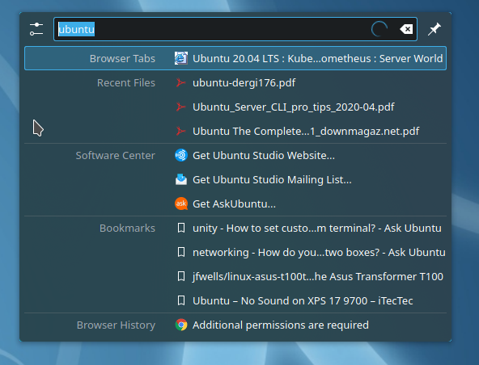Click the Browser Tabs category label

click(122, 59)
